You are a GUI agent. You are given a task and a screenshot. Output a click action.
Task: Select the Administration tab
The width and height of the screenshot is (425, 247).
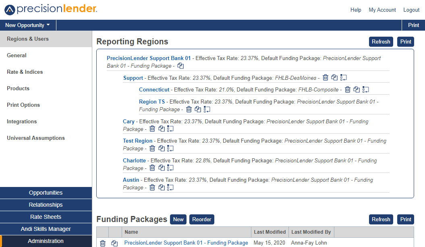click(x=46, y=241)
